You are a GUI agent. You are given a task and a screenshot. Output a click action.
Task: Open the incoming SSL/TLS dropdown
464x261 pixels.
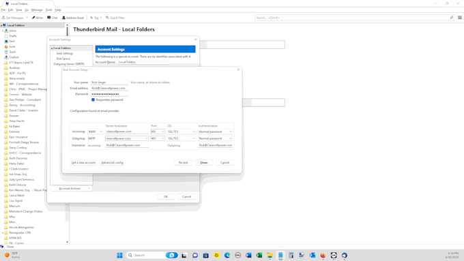(x=182, y=132)
